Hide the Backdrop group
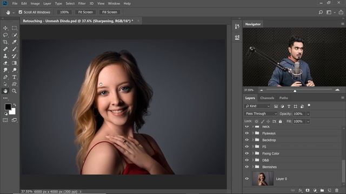Screen dimensions: 346x194 click(247, 140)
